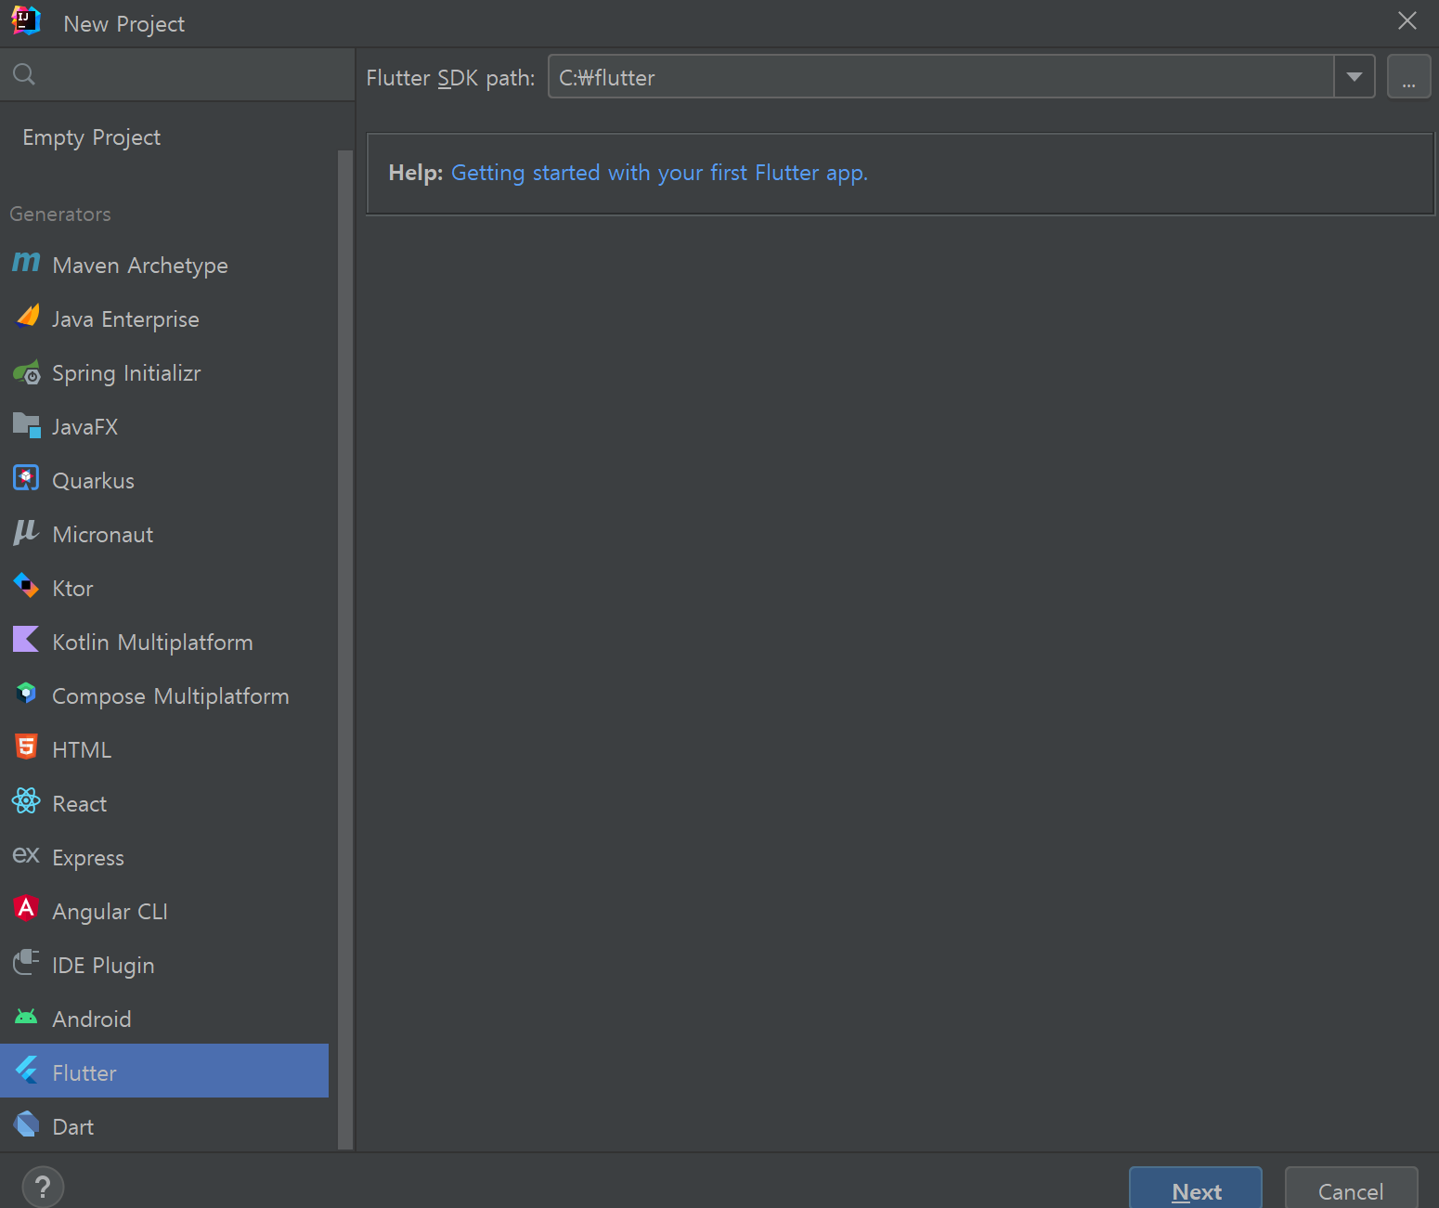This screenshot has height=1208, width=1439.
Task: Browse for SDK path with ellipsis button
Action: point(1408,77)
